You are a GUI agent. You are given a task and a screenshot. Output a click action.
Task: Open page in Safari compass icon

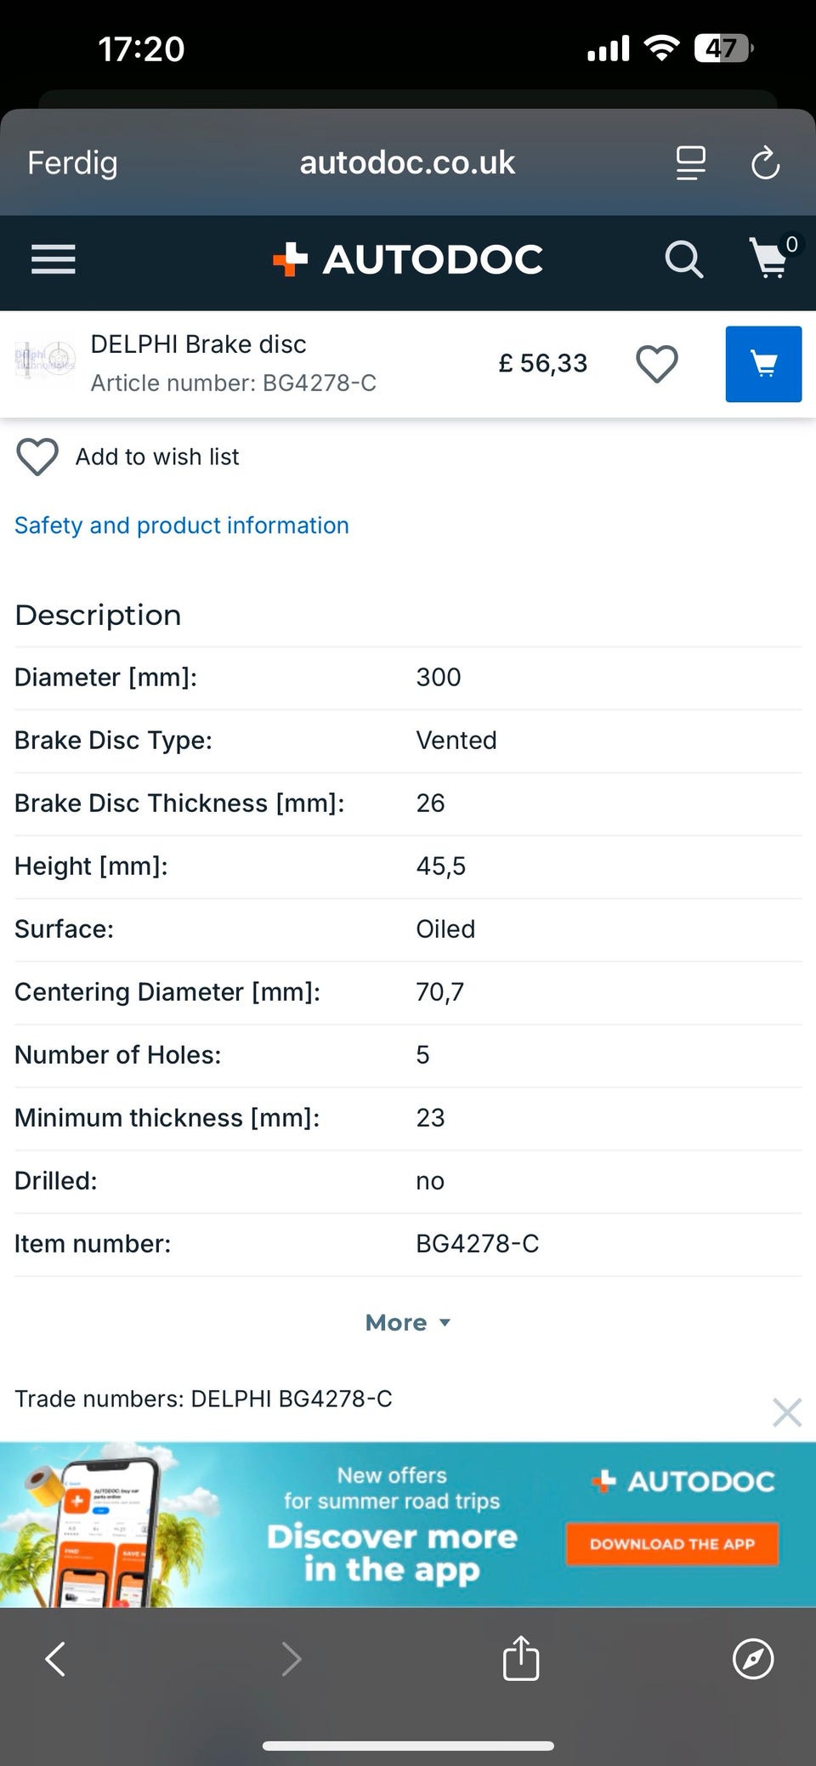click(753, 1658)
